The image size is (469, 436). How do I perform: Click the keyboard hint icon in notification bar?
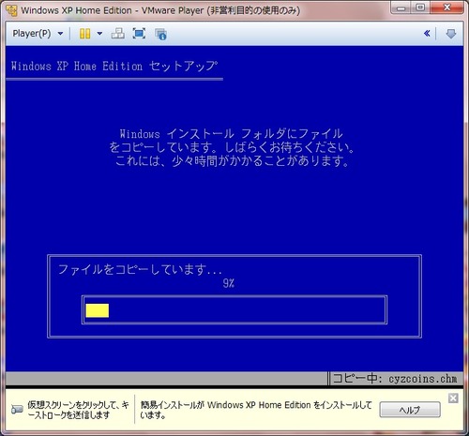point(17,410)
